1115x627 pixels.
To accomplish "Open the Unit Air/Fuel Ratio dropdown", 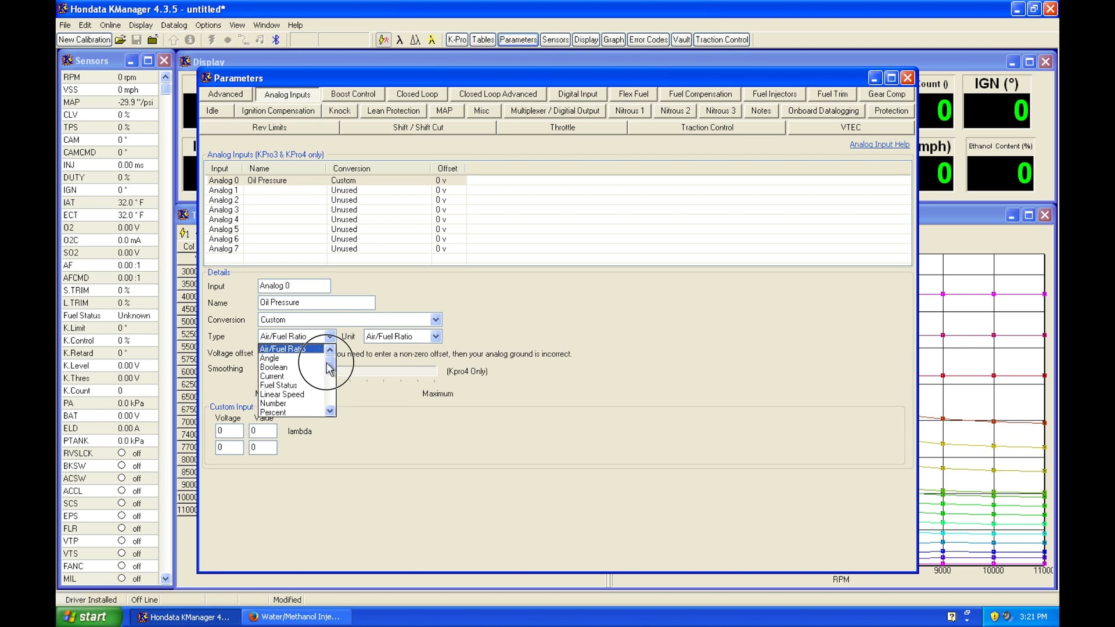I will coord(436,336).
